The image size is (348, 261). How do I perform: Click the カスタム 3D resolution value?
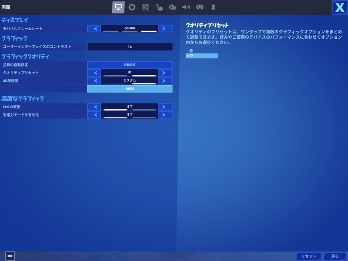point(130,81)
